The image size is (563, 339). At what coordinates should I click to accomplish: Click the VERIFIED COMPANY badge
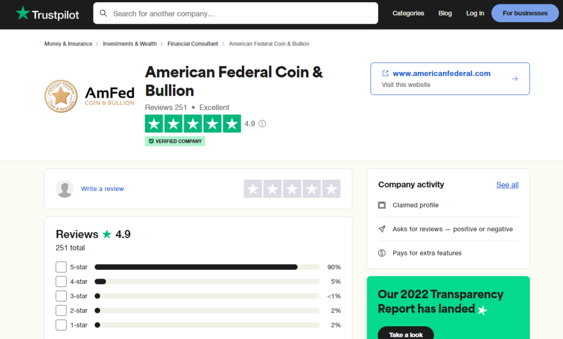pos(175,141)
